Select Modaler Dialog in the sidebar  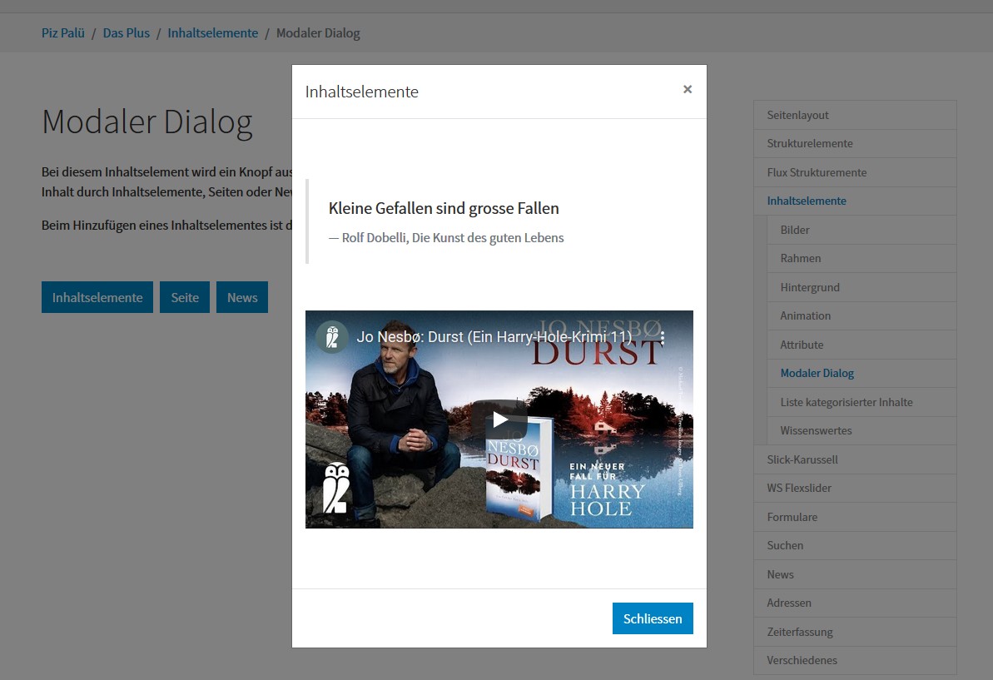click(x=817, y=373)
